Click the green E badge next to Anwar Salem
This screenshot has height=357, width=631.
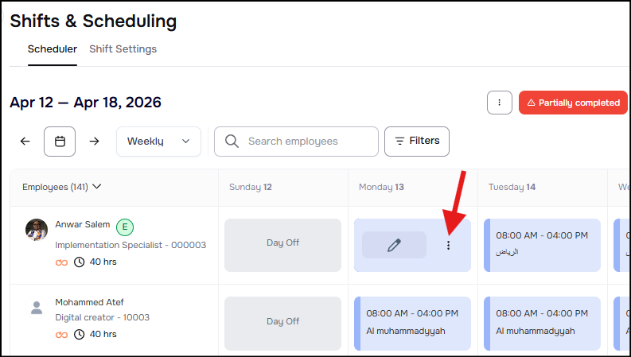pos(125,227)
